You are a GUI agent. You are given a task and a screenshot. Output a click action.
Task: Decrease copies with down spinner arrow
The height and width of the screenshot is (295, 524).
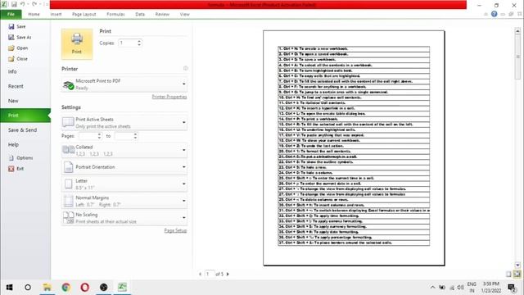139,45
